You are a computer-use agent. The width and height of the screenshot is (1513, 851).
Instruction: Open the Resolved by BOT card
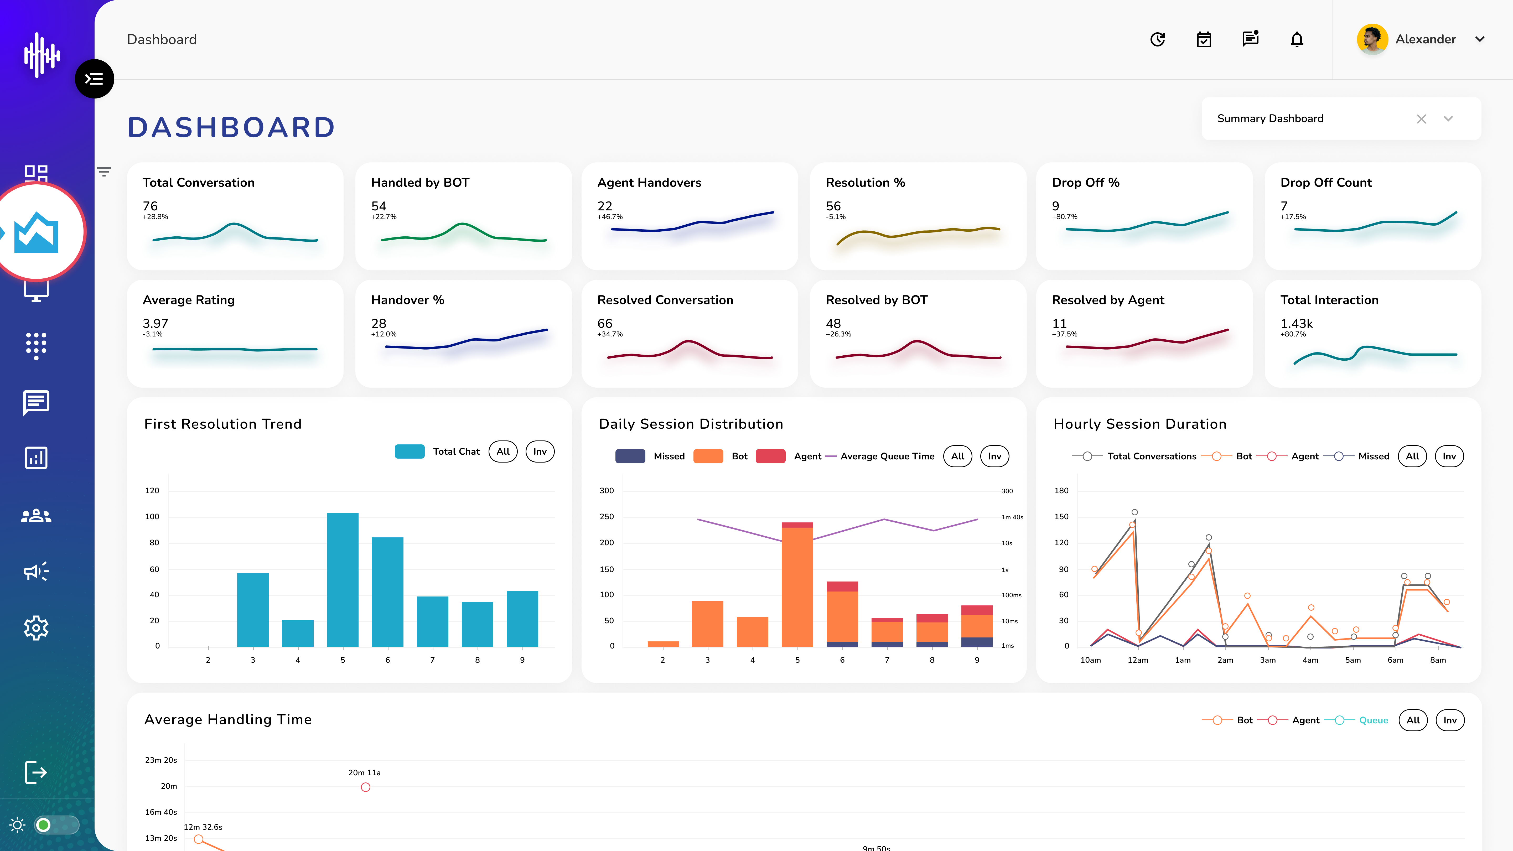coord(918,334)
